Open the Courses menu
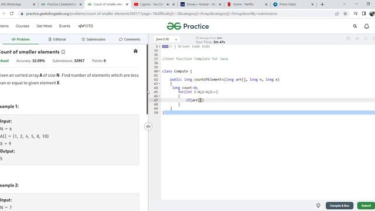 22,26
